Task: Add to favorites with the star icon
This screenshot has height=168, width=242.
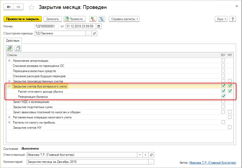Action: point(32,7)
